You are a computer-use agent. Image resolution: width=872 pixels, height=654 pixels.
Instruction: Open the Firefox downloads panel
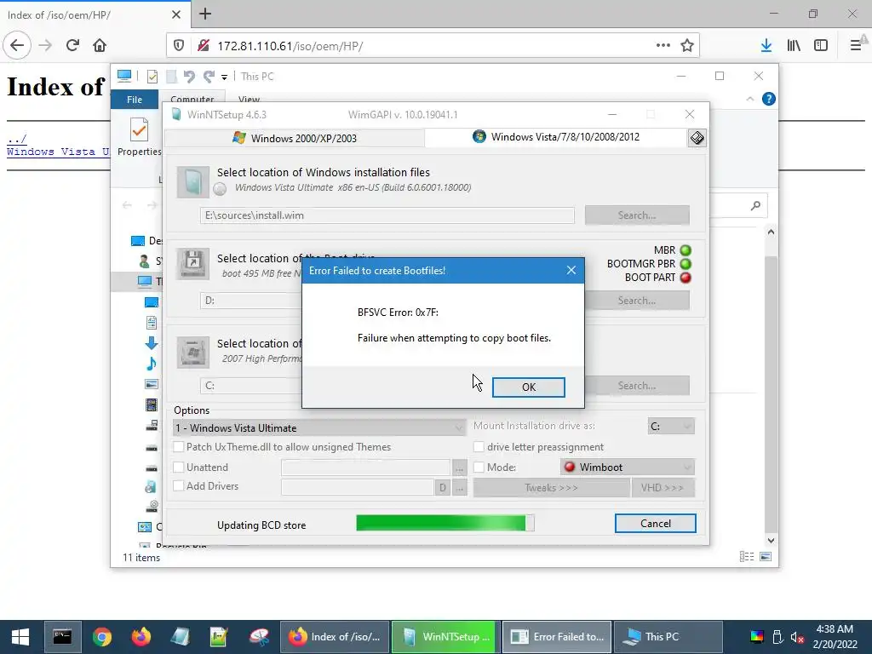[766, 46]
